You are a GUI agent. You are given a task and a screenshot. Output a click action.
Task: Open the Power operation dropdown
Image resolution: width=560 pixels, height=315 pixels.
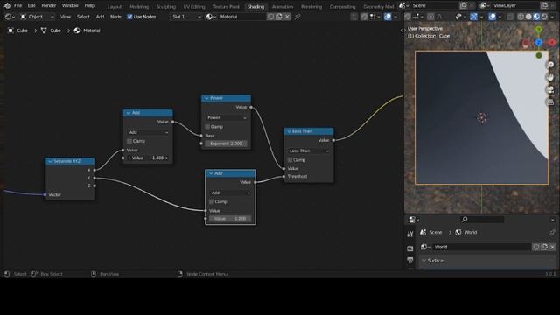(x=226, y=117)
